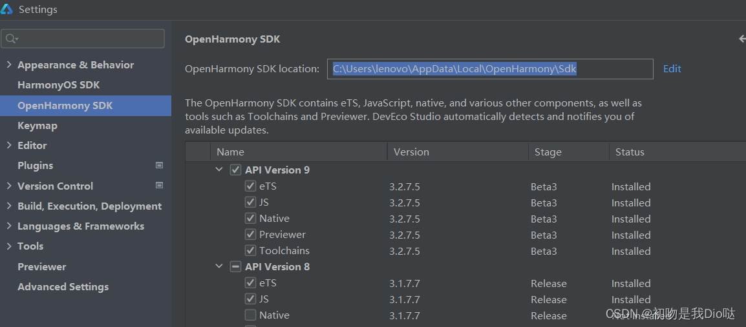Click the Version Control project-level settings icon

(160, 186)
